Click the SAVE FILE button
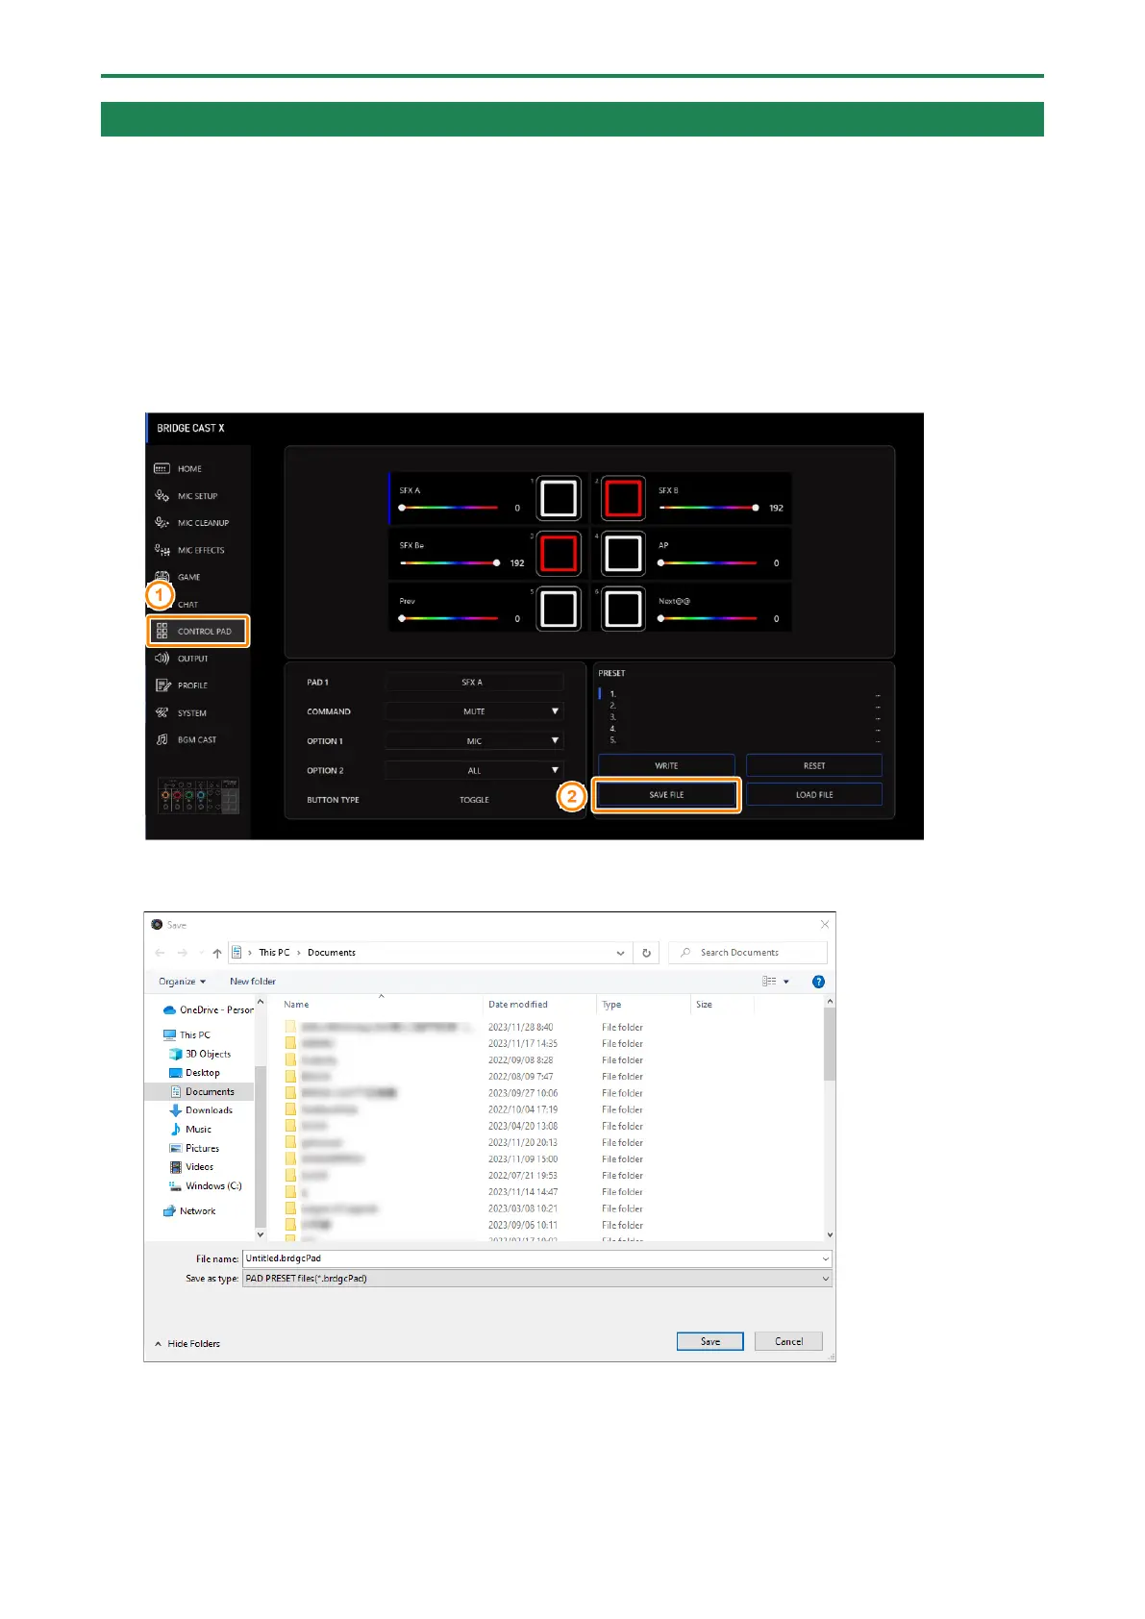This screenshot has height=1619, width=1145. pyautogui.click(x=666, y=795)
